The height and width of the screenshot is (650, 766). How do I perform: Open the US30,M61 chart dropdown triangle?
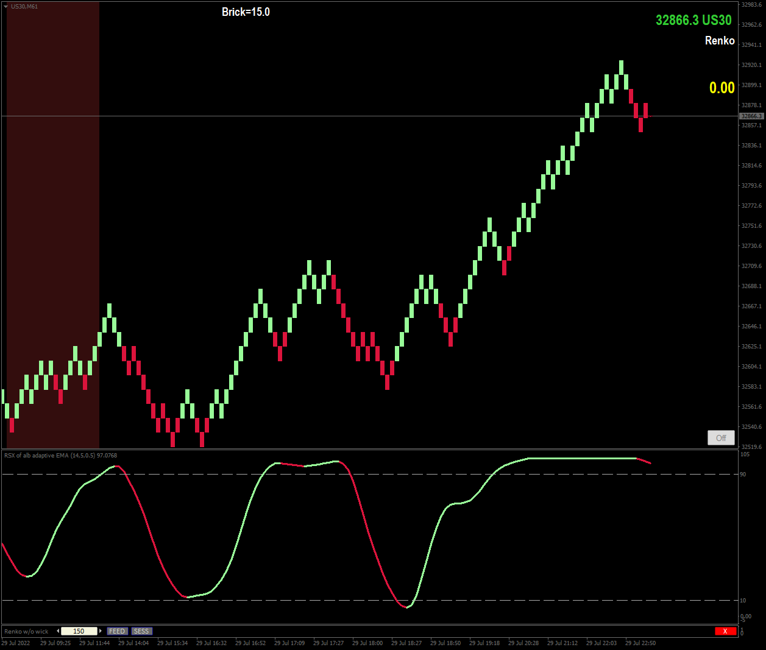(x=5, y=7)
